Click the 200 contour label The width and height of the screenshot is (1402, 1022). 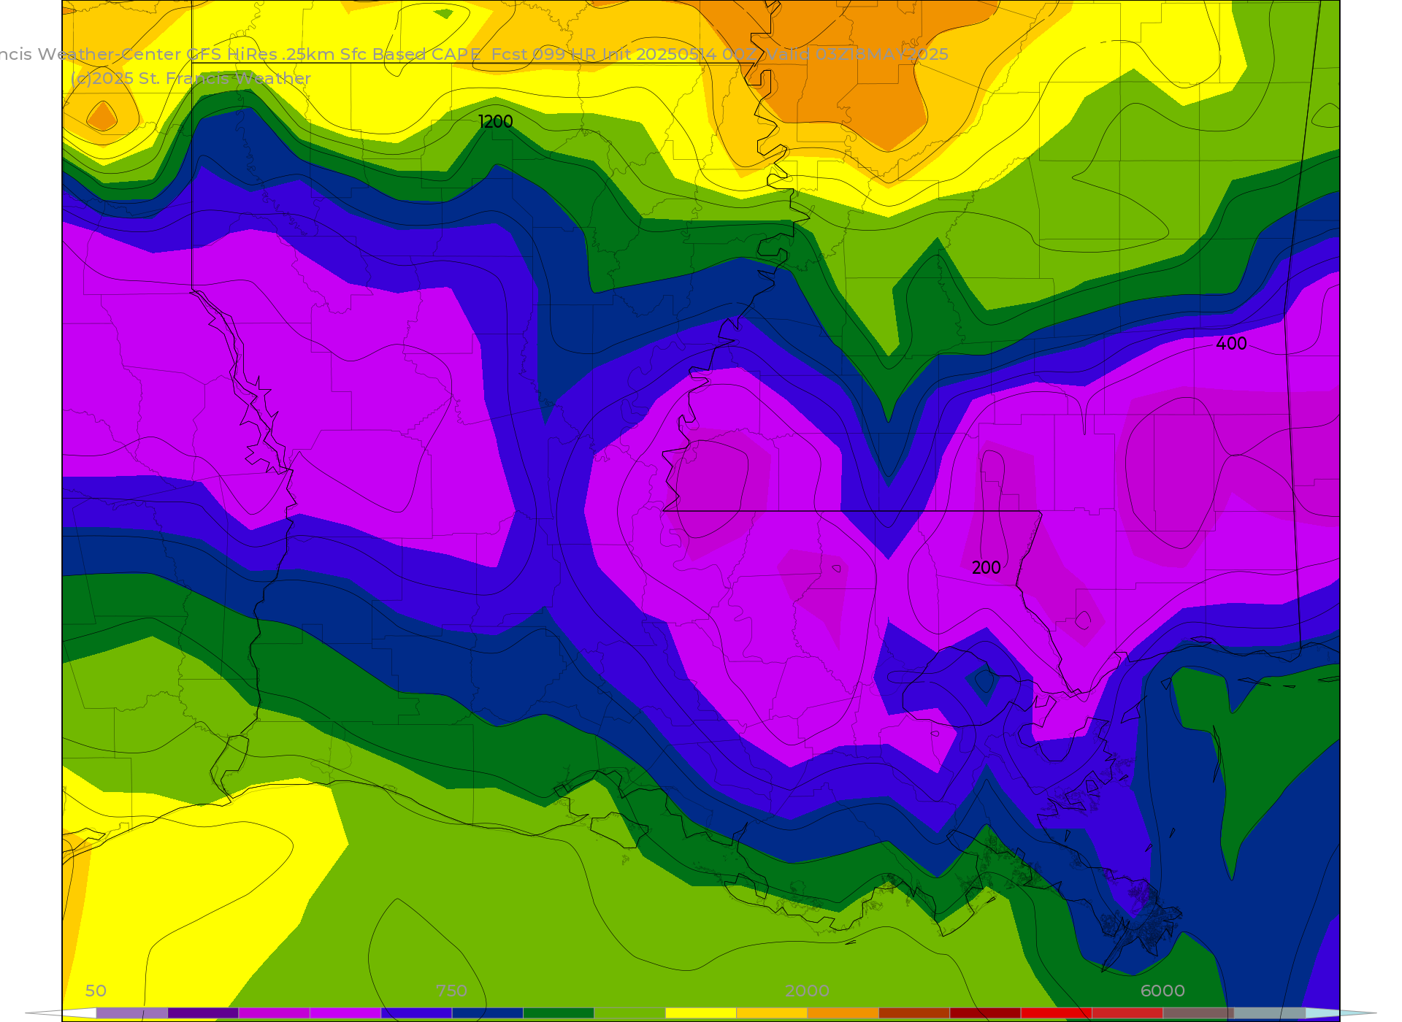coord(986,567)
